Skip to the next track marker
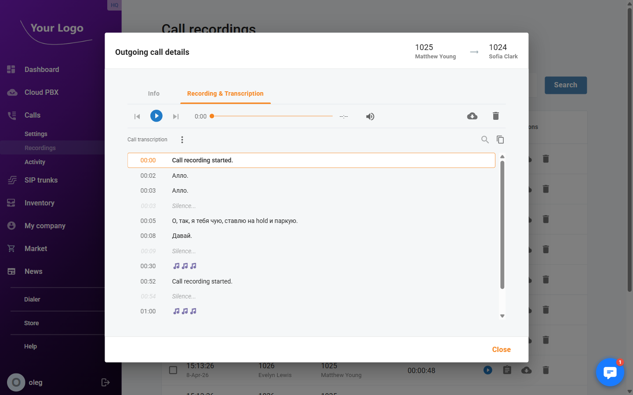 (x=176, y=116)
